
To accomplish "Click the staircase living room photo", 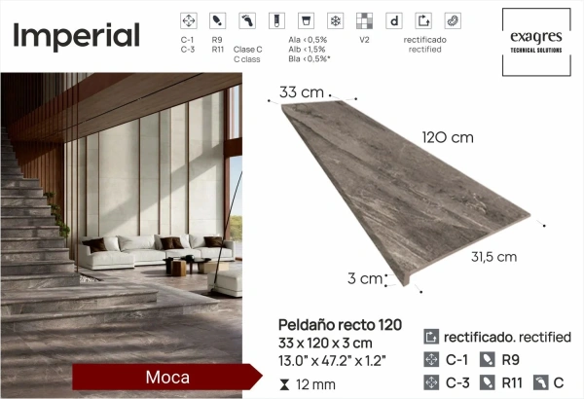I will [122, 214].
